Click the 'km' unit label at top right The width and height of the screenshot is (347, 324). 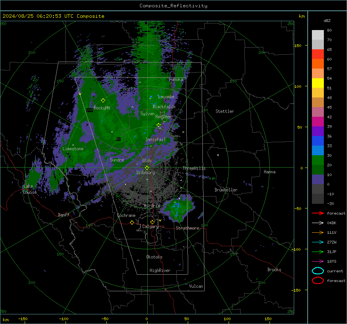tap(302, 16)
